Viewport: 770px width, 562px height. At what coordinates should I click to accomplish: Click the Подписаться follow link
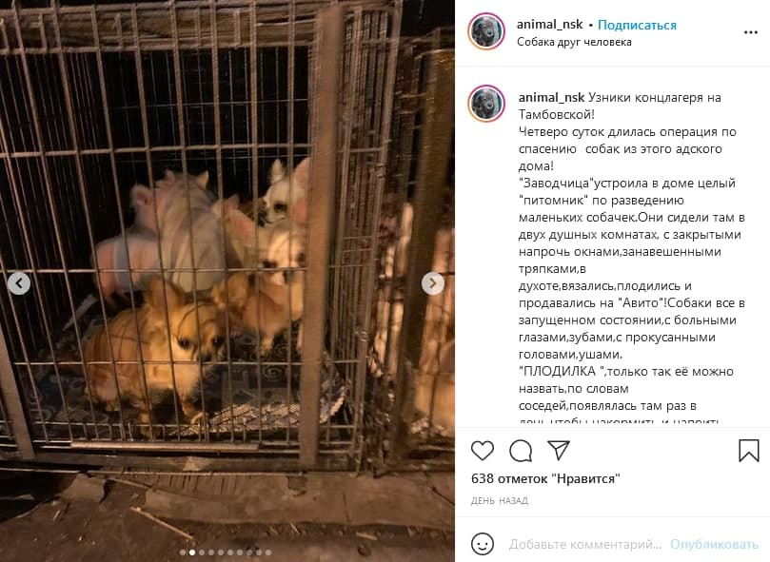[x=637, y=25]
